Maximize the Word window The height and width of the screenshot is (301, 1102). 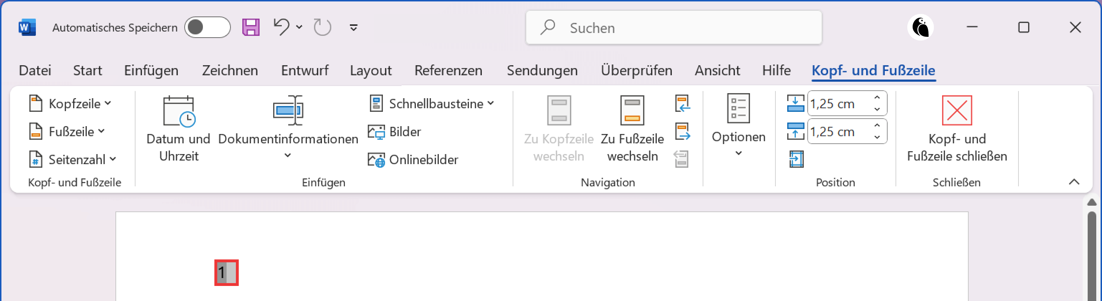[1023, 27]
